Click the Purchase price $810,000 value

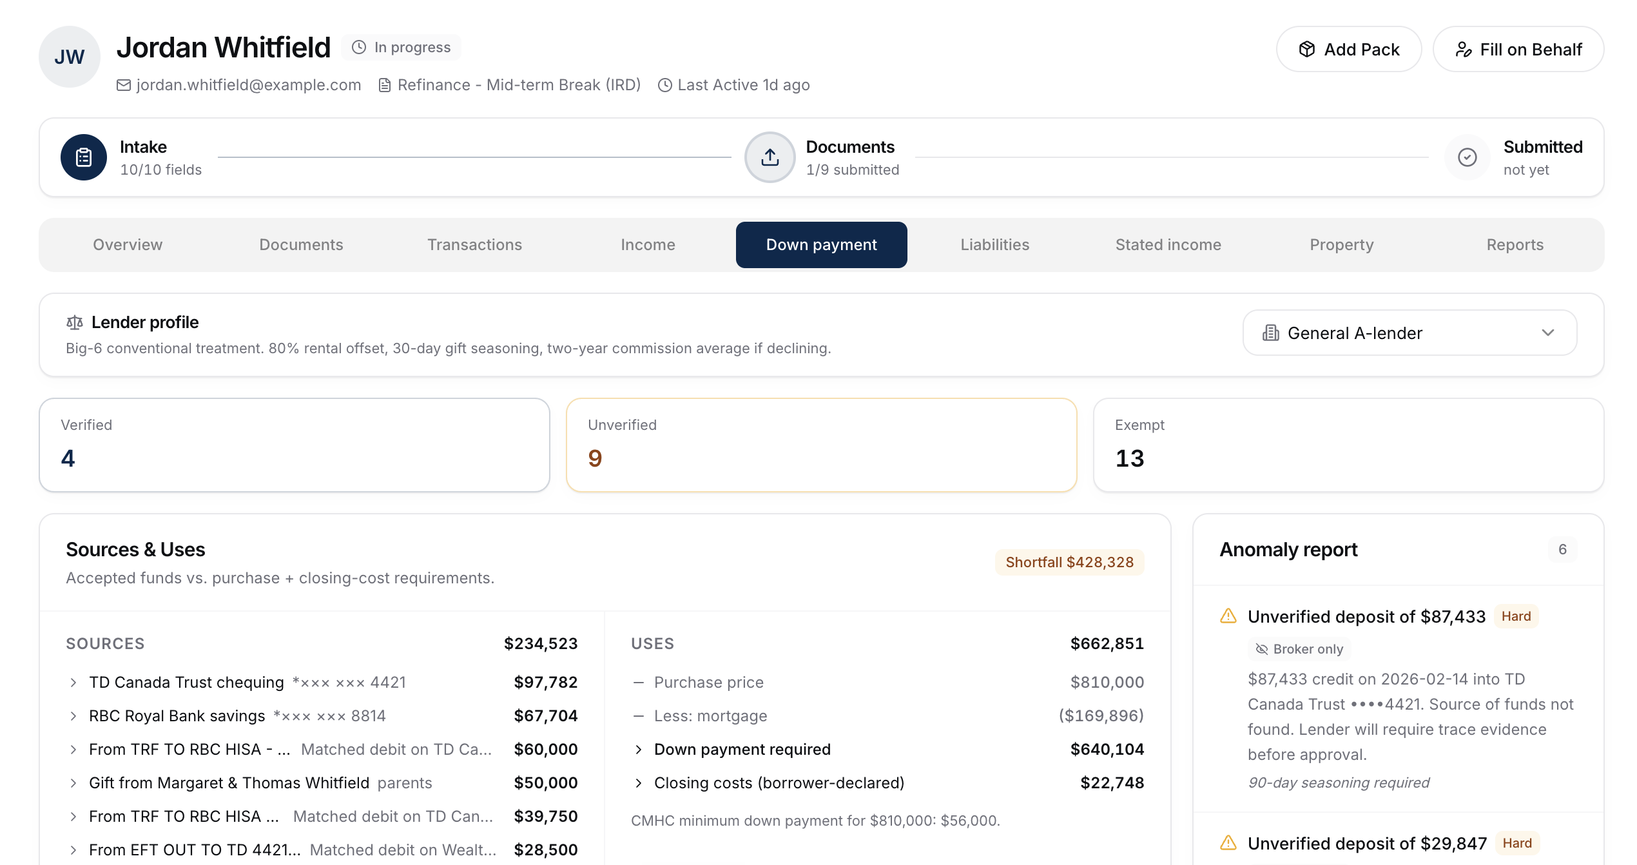tap(1107, 682)
